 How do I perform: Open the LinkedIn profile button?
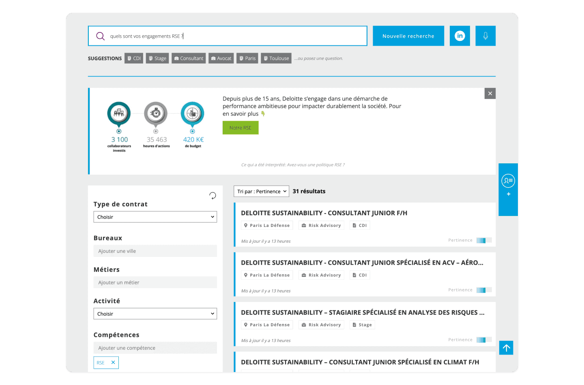click(459, 36)
